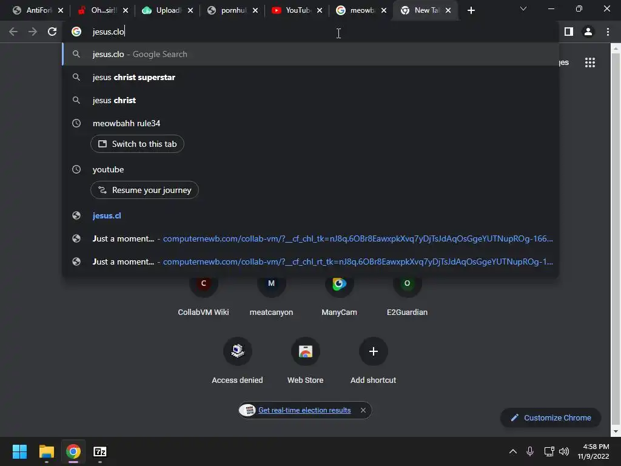Image resolution: width=621 pixels, height=466 pixels.
Task: Open the Windows Start menu
Action: click(x=19, y=451)
